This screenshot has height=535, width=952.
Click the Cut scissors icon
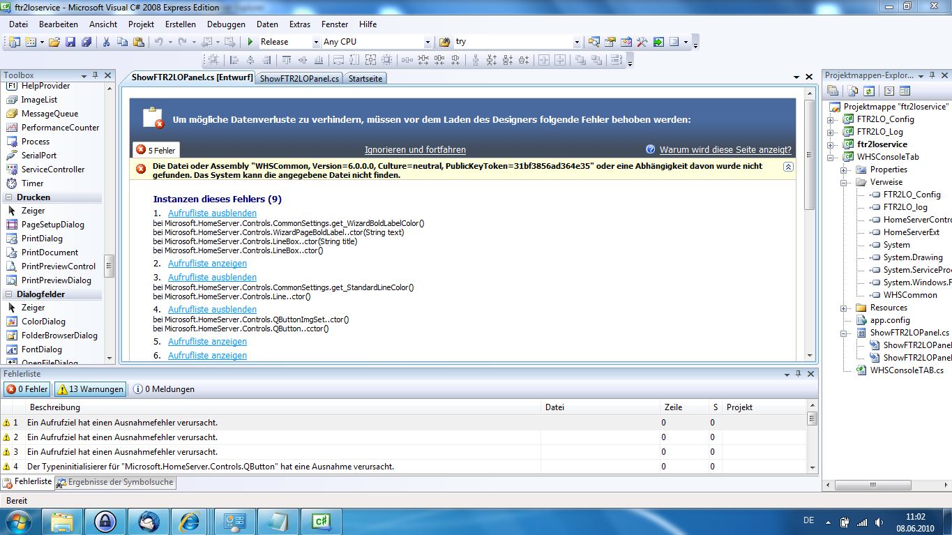click(107, 42)
